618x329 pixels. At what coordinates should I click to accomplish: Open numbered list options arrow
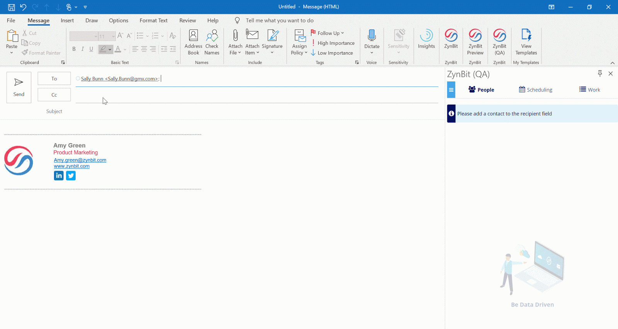(163, 36)
